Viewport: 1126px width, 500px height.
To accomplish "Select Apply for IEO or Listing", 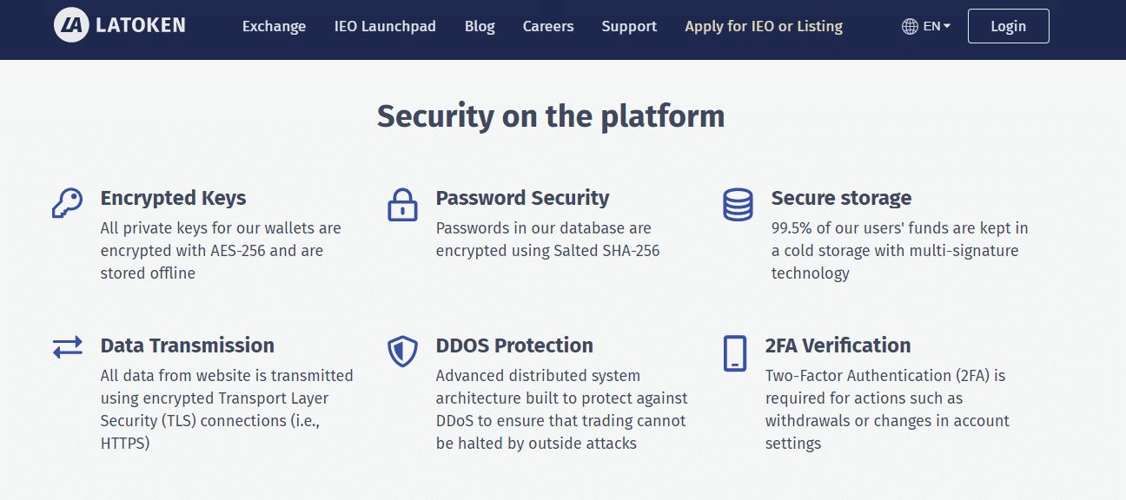I will click(x=764, y=26).
